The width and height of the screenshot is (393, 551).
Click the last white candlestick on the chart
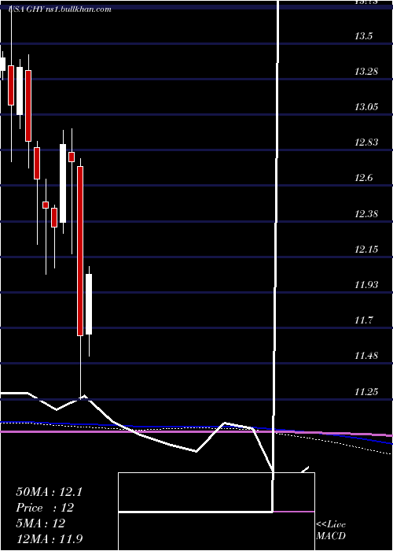89,304
